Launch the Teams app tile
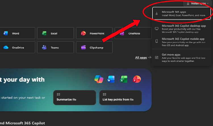213x126 pixels. 55,47
